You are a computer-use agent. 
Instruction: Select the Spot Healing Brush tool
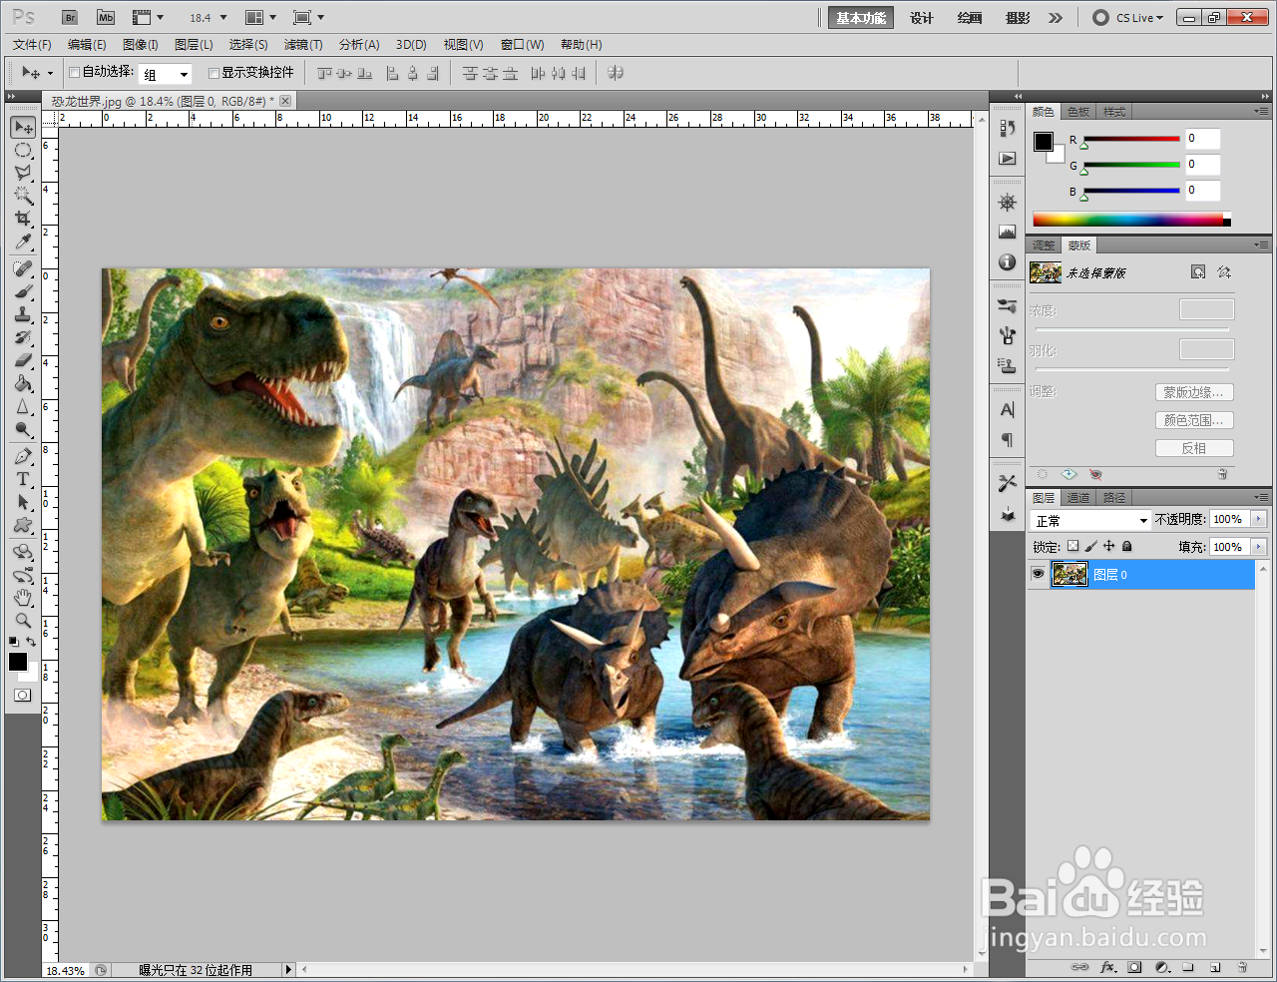(24, 269)
